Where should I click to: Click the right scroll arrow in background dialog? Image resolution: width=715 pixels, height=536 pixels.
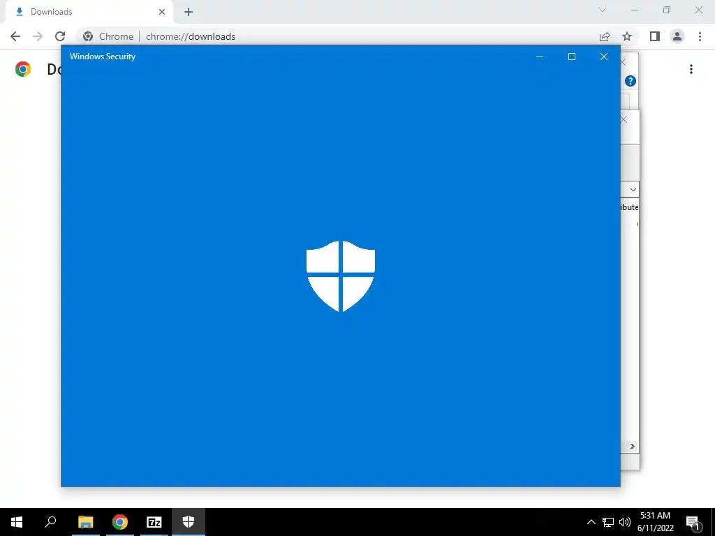[632, 446]
